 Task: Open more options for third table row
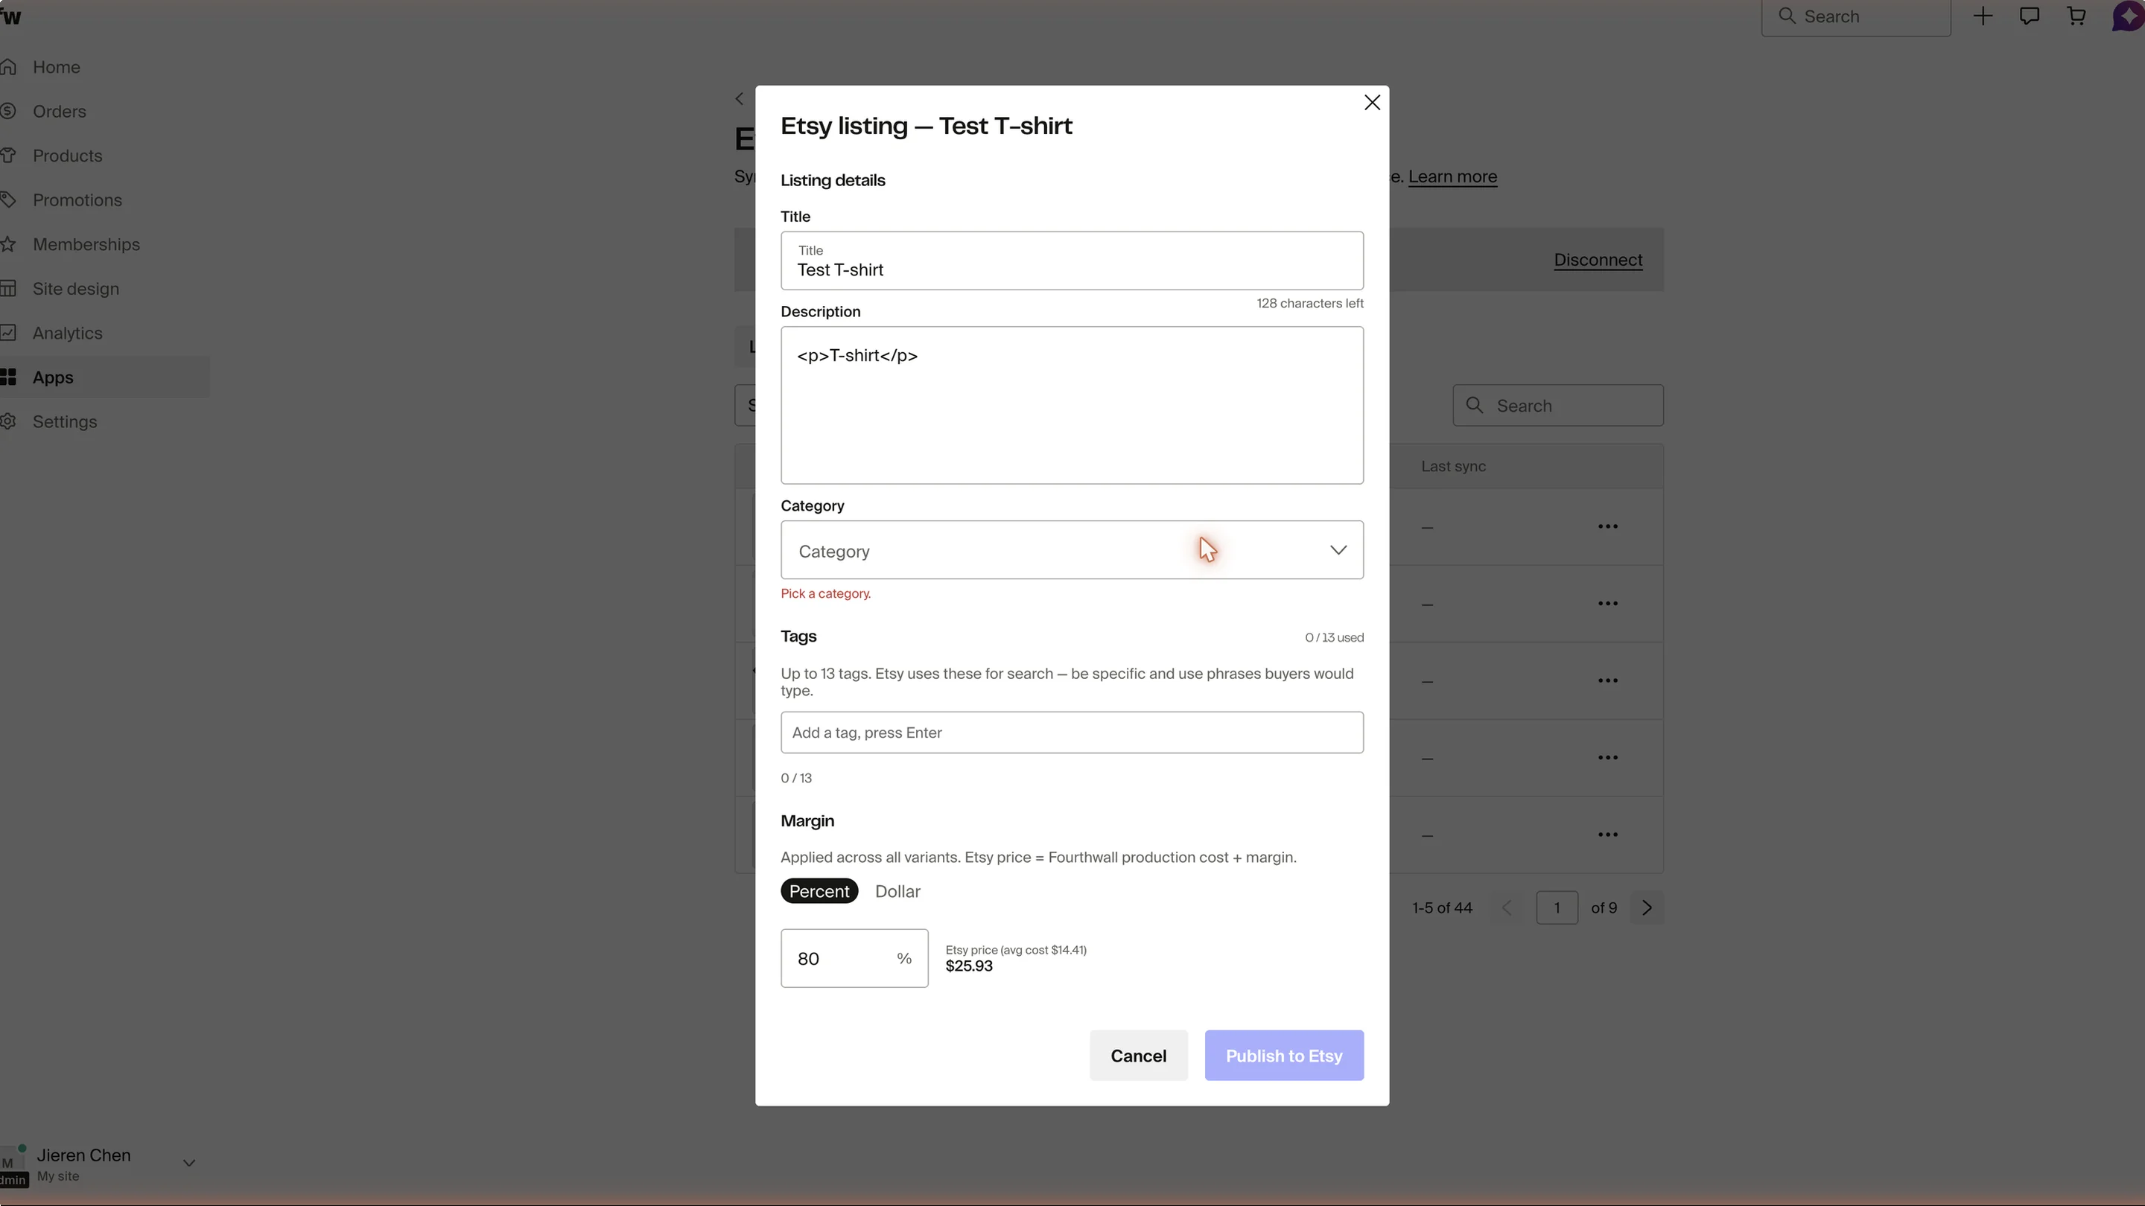[x=1608, y=681]
